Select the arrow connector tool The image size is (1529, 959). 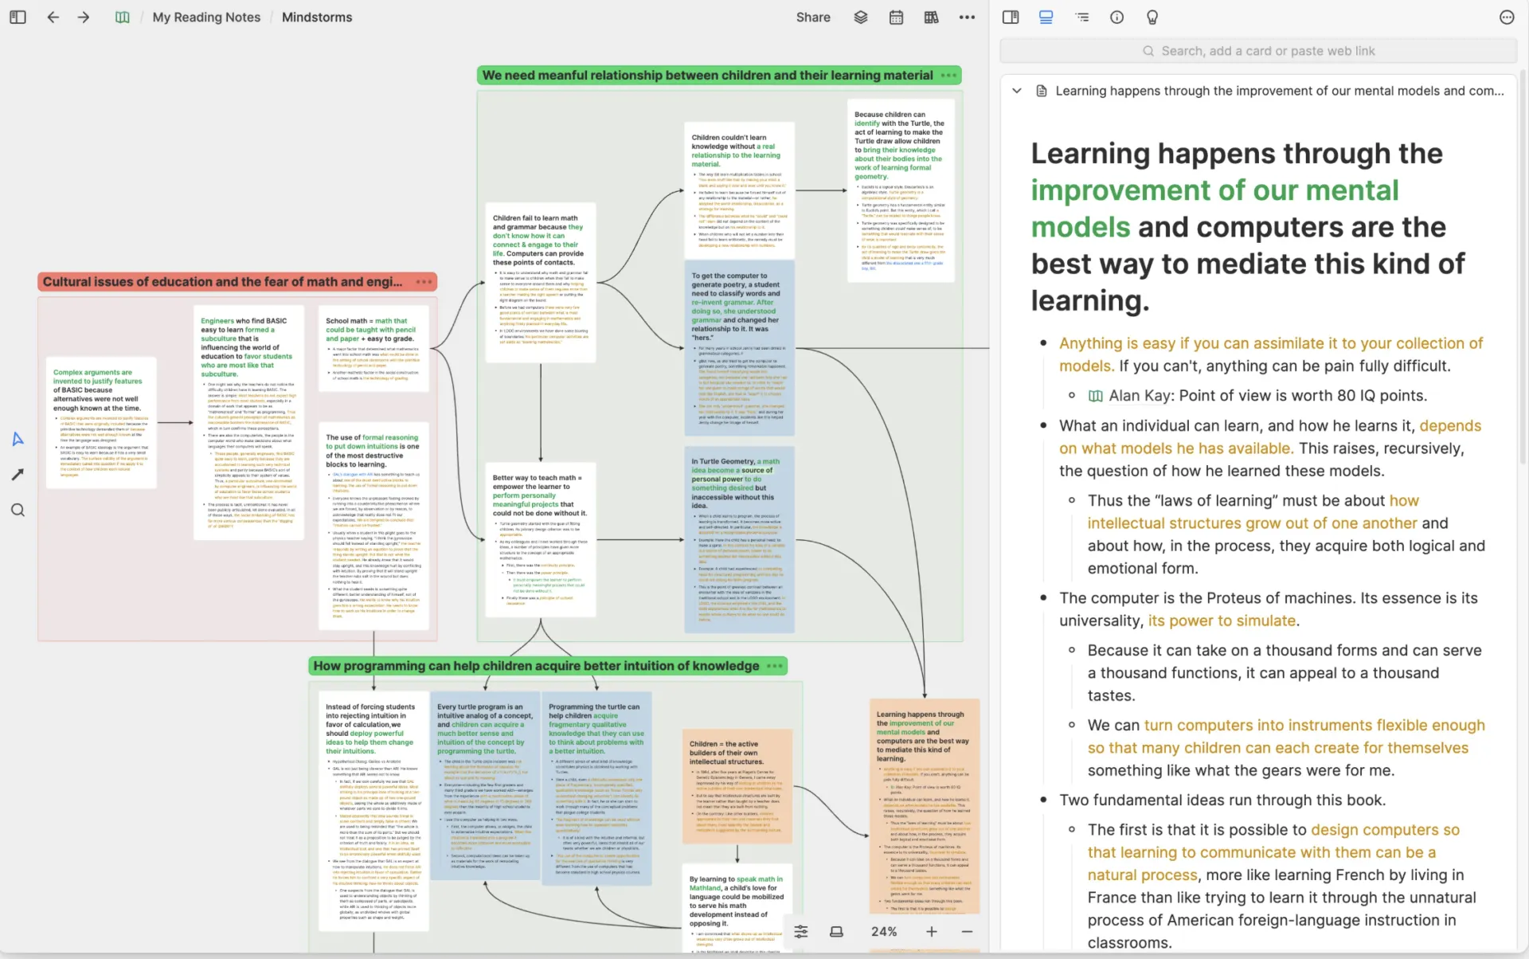(x=18, y=474)
